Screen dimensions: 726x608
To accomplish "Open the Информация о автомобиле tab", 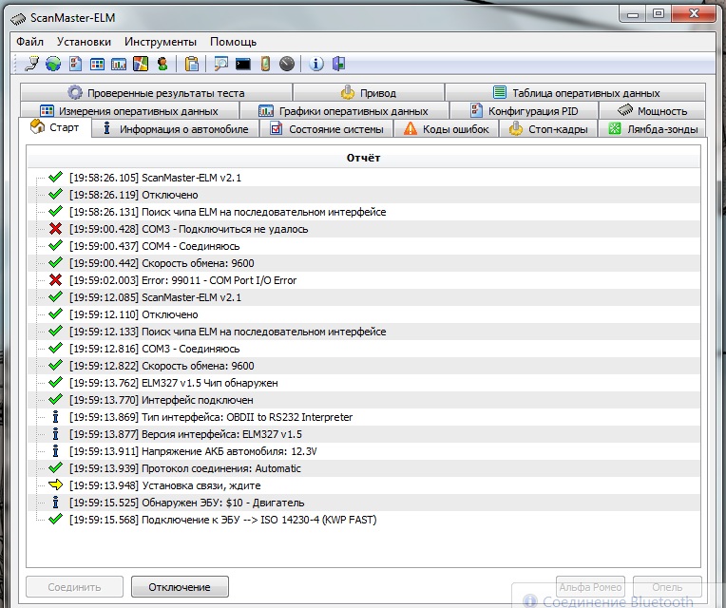I will click(175, 129).
